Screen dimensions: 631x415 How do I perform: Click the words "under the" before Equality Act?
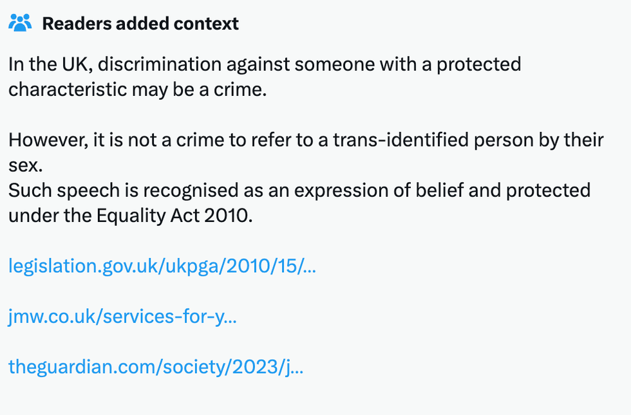(50, 216)
